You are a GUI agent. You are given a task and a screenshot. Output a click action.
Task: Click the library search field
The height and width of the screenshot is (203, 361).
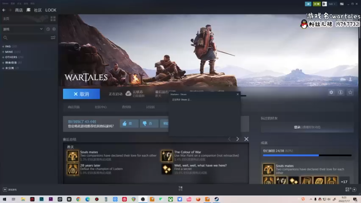point(26,37)
